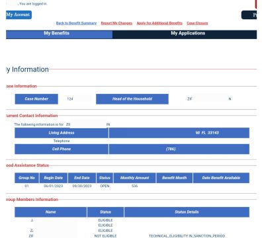Click the Cell Phone label cell

[x=62, y=149]
